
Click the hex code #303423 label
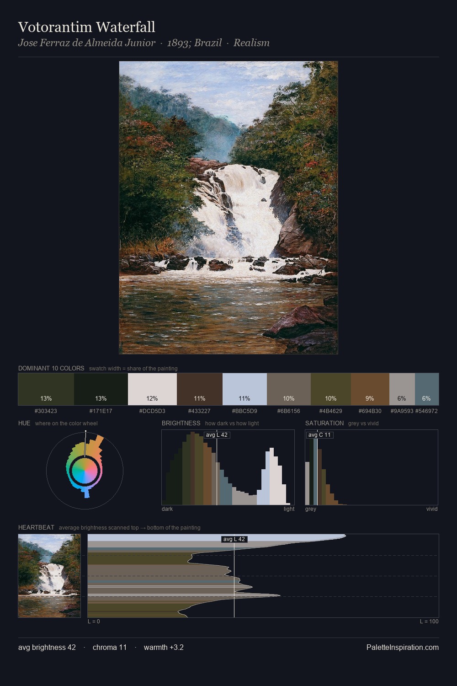pos(46,411)
